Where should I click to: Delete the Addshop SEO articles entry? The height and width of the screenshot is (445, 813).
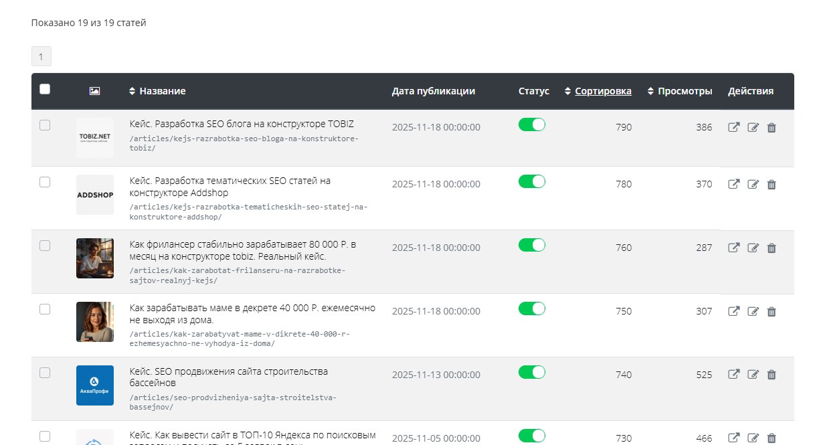(x=772, y=184)
